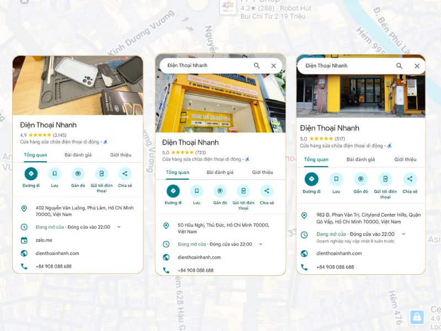441x331 pixels.
Task: Open the zalo.me booking link
Action: pyautogui.click(x=44, y=240)
